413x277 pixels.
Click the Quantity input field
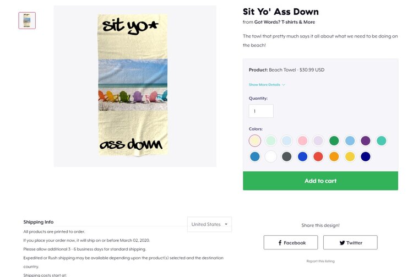[x=261, y=111]
